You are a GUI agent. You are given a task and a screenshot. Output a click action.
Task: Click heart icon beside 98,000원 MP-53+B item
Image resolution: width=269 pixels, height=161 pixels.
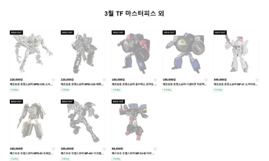[155, 149]
